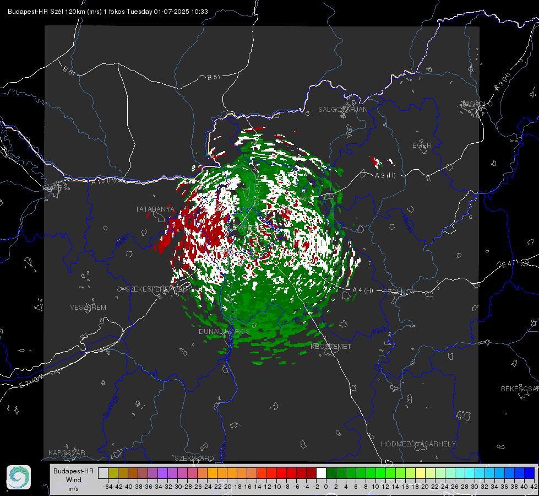Select the SZEKSZÁRD city label
539x496 pixels.
tap(194, 458)
